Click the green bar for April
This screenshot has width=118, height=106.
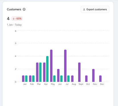(47, 69)
